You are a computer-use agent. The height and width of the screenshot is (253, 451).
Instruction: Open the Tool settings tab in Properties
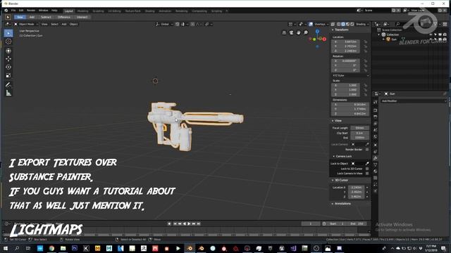coord(376,103)
